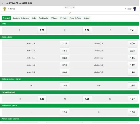Image resolution: width=140 pixels, height=124 pixels.
Task: Pick Sim for both teams scoring 1.46
Action: [65, 86]
